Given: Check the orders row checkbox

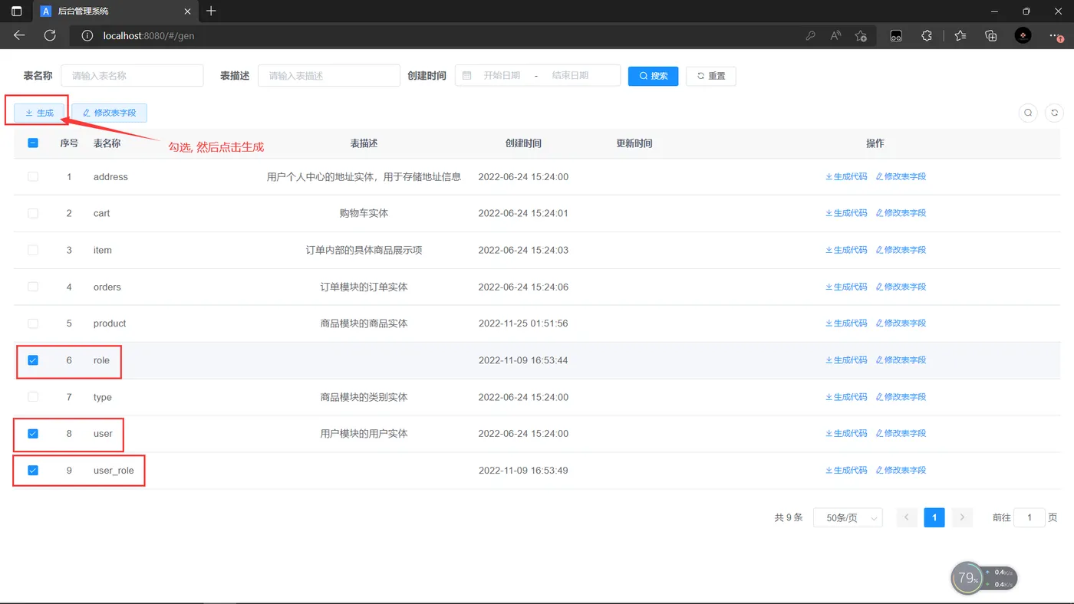Looking at the screenshot, I should coord(33,287).
